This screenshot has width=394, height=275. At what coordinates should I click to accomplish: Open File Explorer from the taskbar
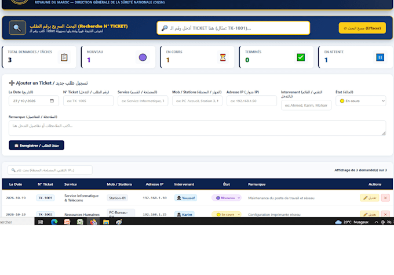pos(106,222)
